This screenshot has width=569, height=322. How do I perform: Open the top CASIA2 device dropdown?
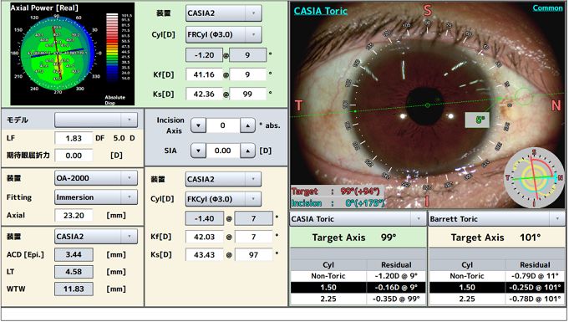[x=223, y=13]
